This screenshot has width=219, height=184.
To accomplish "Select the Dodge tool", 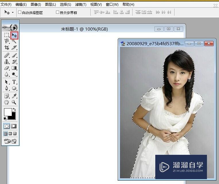I will [14, 74].
